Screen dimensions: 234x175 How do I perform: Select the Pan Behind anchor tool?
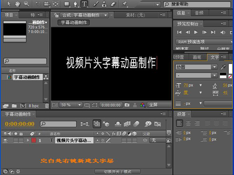(55, 4)
